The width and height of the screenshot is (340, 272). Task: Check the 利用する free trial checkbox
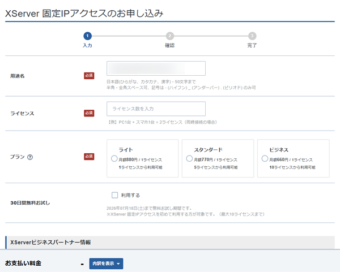pos(114,195)
